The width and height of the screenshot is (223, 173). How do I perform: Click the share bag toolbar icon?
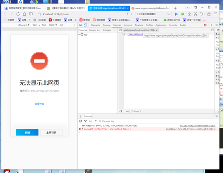(x=209, y=14)
